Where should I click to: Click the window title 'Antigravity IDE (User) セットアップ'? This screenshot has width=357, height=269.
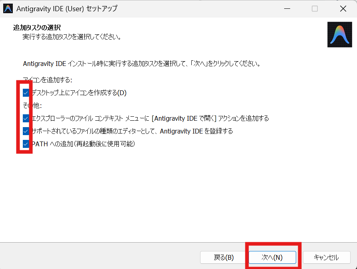[x=67, y=9]
